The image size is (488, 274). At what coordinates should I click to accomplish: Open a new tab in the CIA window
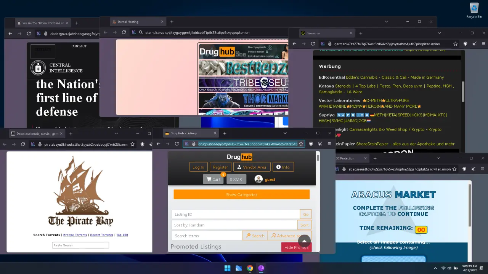click(x=77, y=23)
